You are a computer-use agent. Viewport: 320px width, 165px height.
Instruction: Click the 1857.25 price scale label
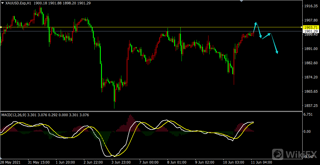coord(310,106)
